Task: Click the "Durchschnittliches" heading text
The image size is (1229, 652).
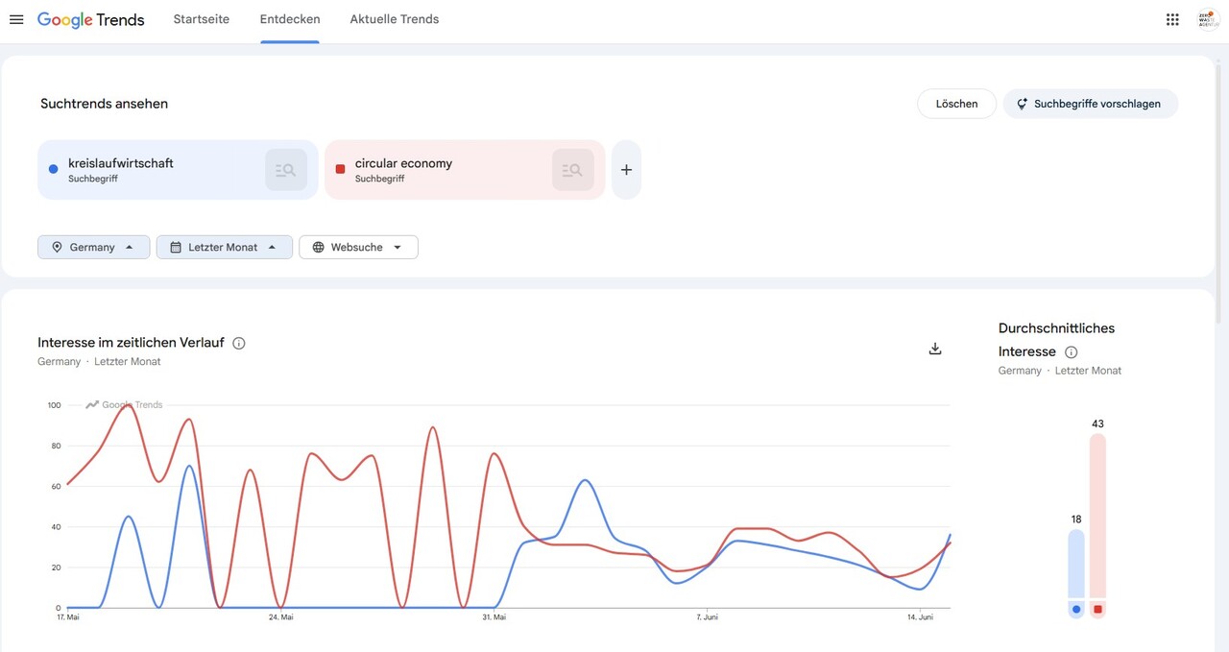Action: click(1057, 328)
